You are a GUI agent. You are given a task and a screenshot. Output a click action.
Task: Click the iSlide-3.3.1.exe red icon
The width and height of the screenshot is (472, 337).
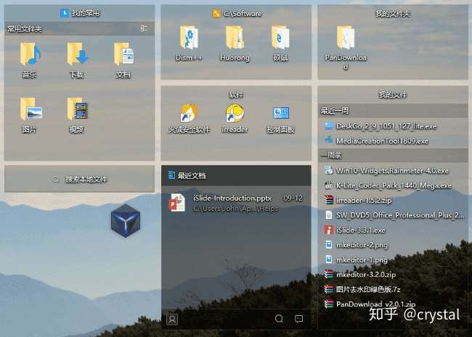[x=329, y=230]
